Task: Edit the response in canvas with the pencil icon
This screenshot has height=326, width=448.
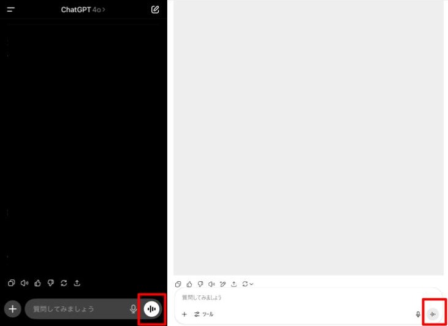Action: [x=223, y=284]
